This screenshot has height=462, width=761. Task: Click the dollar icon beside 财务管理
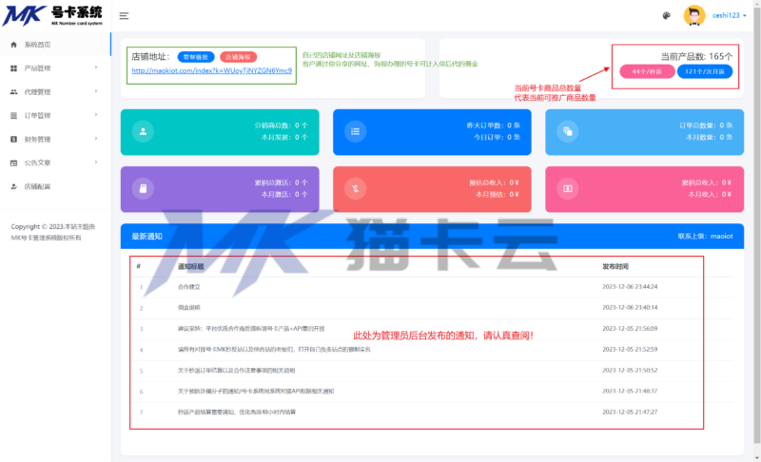pyautogui.click(x=13, y=139)
